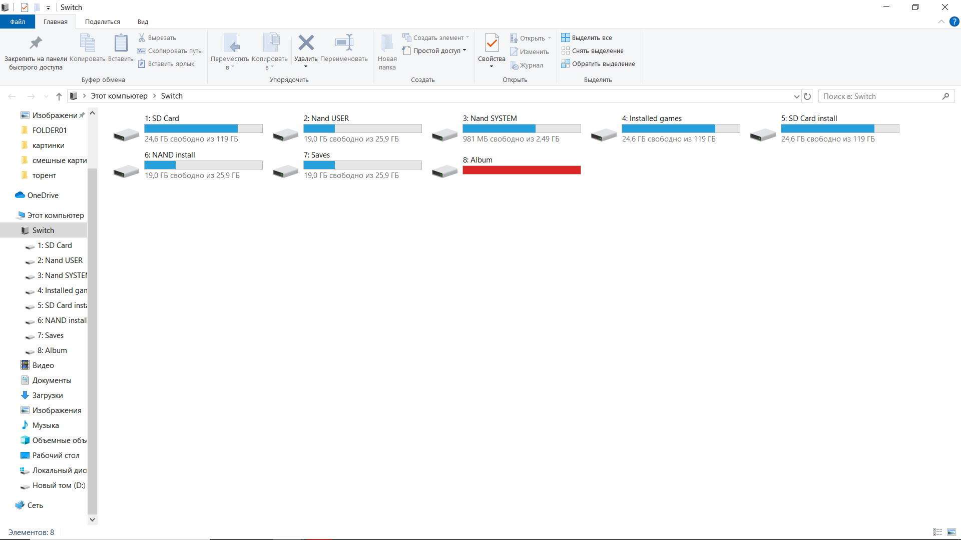The height and width of the screenshot is (540, 961).
Task: Open the Properties dropdown arrow
Action: coord(492,67)
